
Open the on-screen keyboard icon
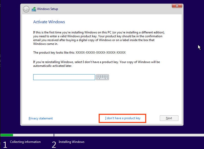(x=103, y=77)
